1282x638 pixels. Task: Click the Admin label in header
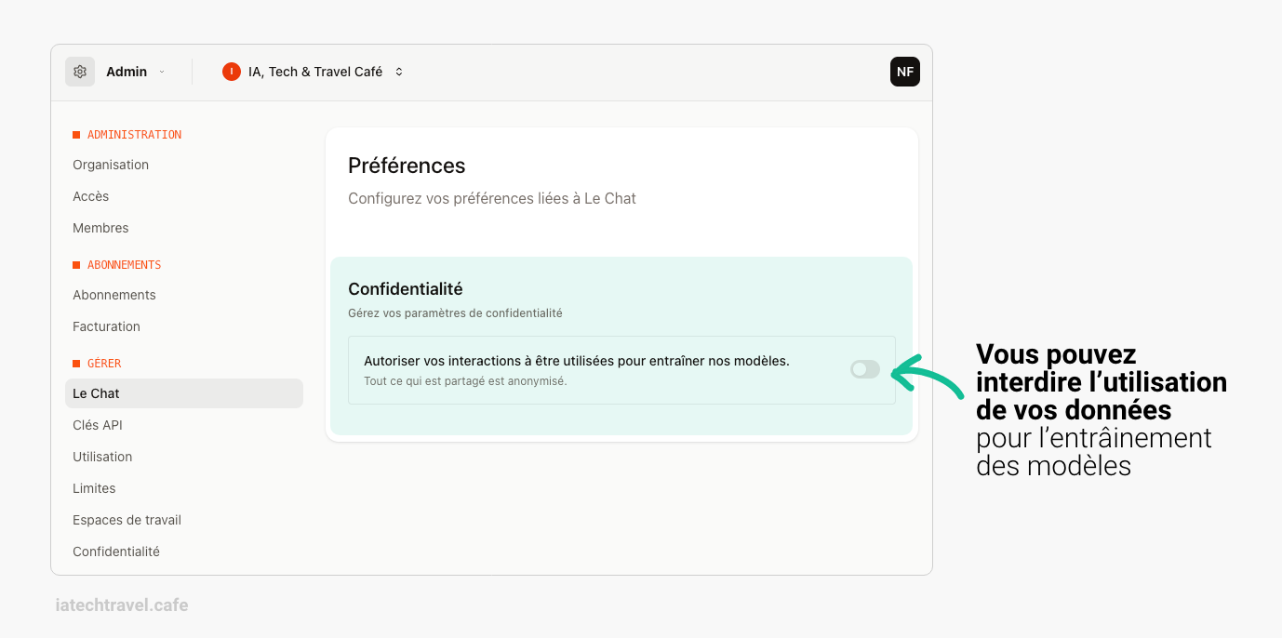tap(127, 72)
